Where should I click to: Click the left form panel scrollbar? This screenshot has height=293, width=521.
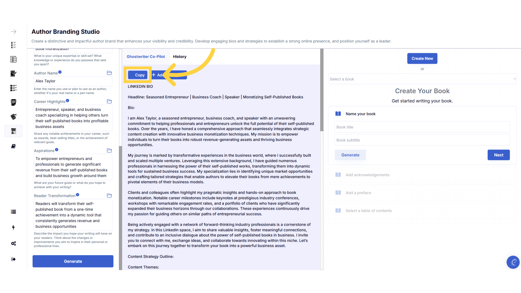[x=120, y=208]
